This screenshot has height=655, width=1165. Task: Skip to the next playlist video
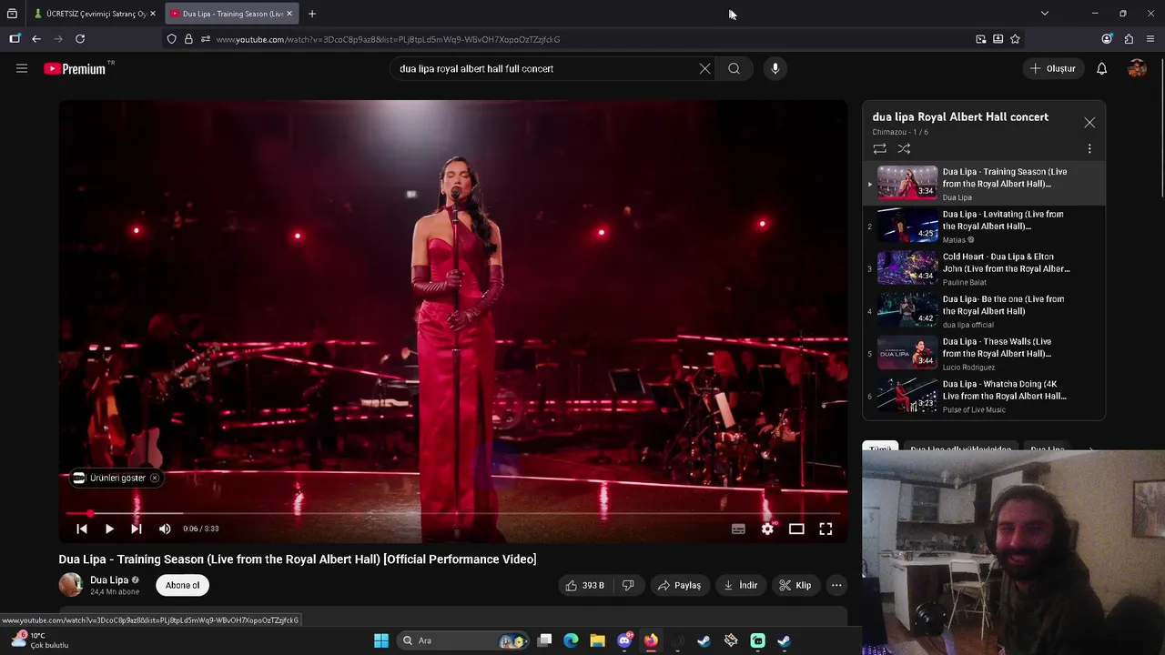tap(137, 529)
